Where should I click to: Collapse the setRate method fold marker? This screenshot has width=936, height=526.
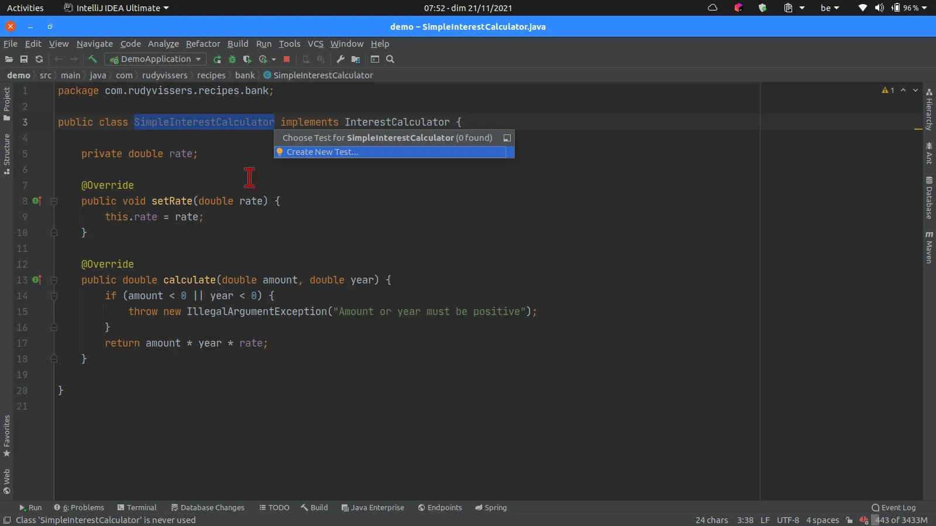[54, 201]
